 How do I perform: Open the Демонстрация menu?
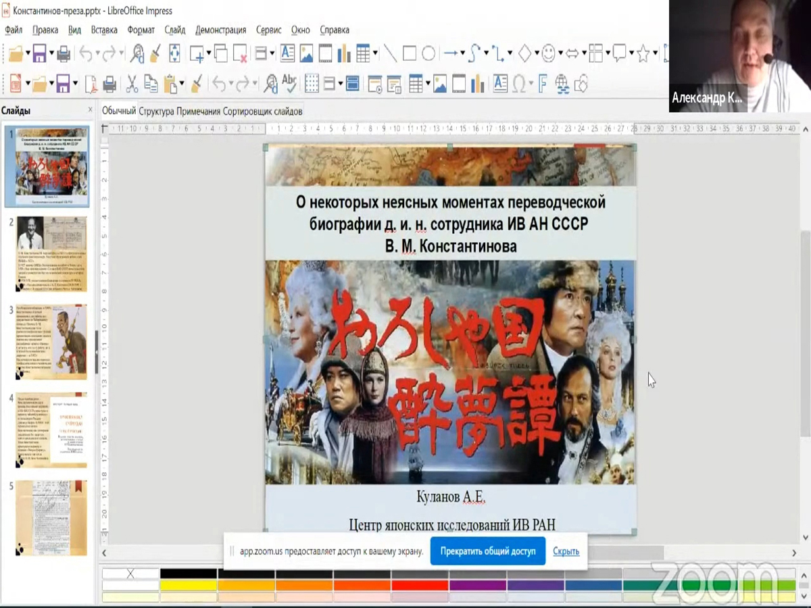tap(220, 30)
